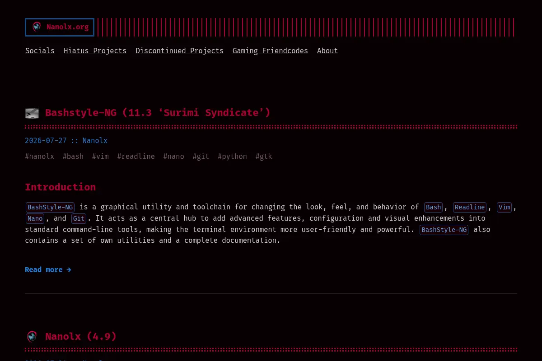
Task: Select the #readline tag
Action: 136,156
